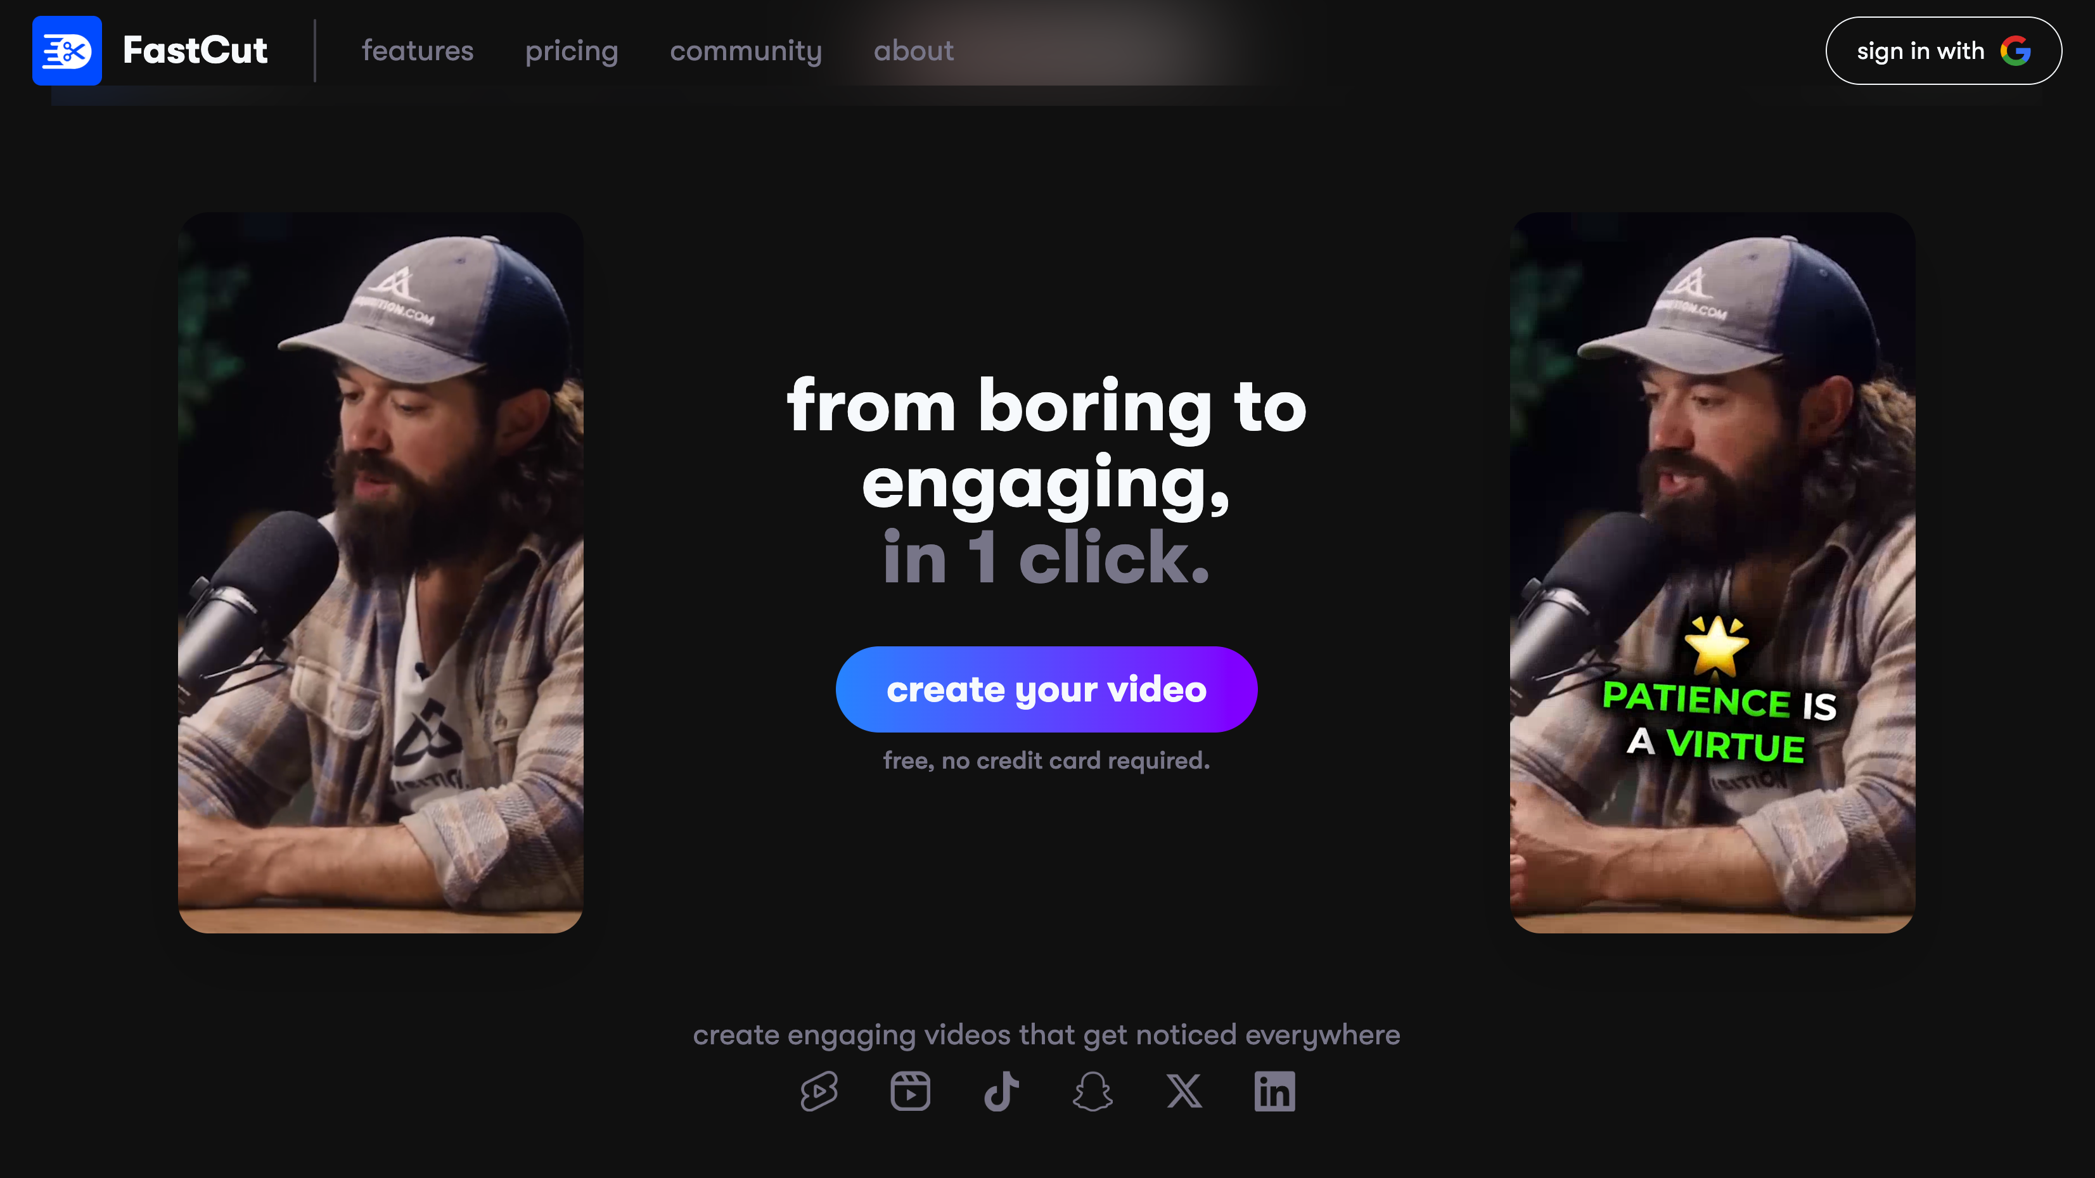2095x1178 pixels.
Task: Click the from boring to engaging headline
Action: tap(1047, 445)
